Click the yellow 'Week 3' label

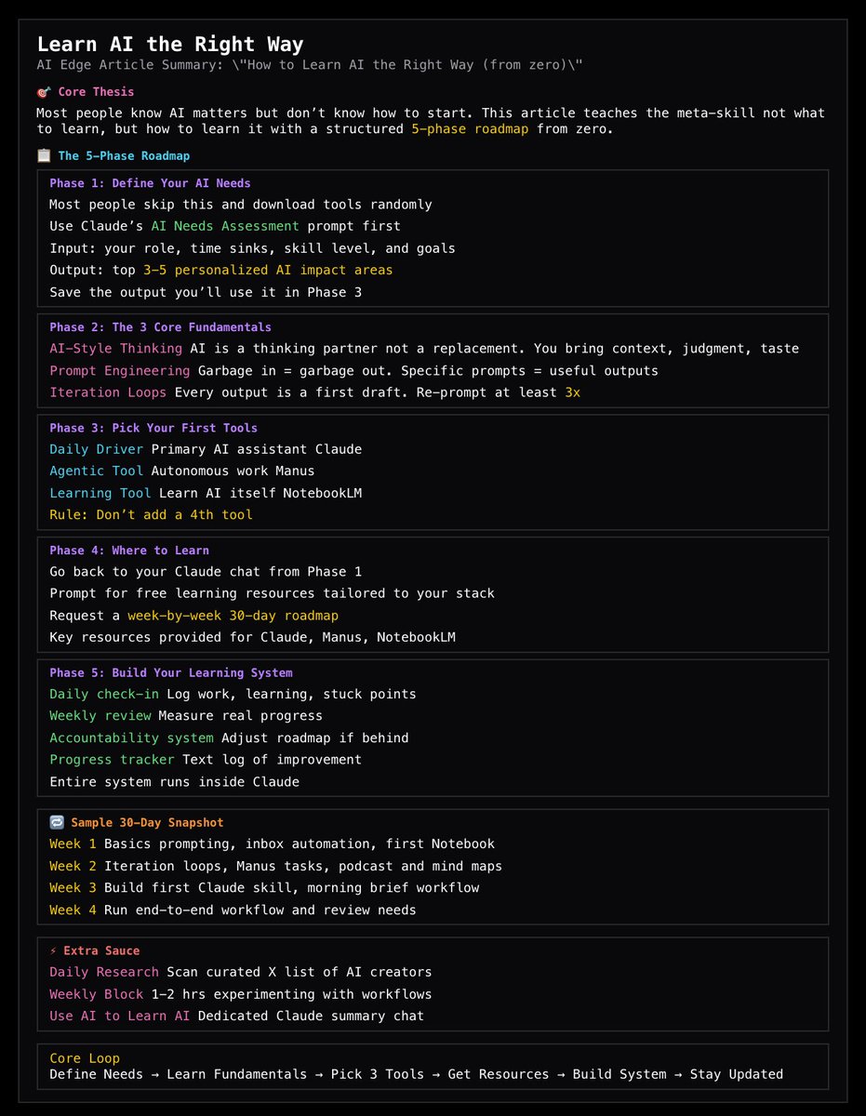73,888
